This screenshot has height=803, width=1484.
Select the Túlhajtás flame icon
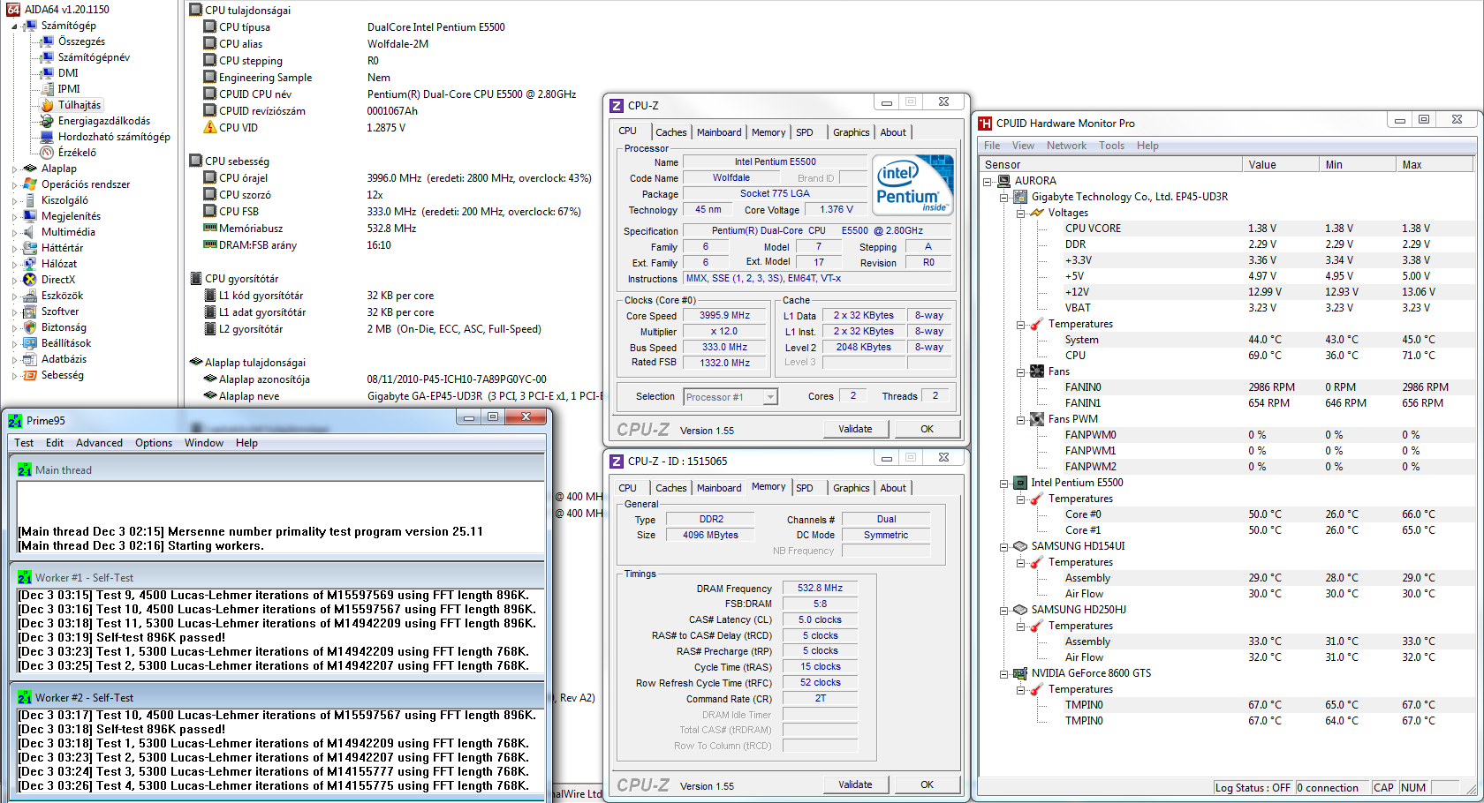(x=48, y=105)
